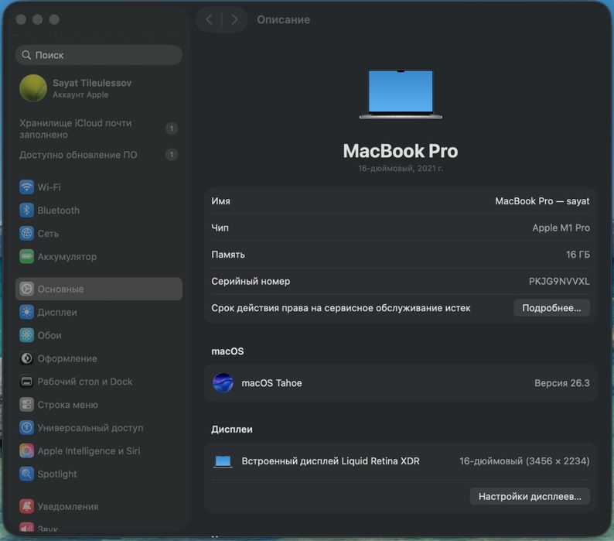Open the Подробнее... service coverage button
Image resolution: width=614 pixels, height=541 pixels.
click(x=551, y=308)
